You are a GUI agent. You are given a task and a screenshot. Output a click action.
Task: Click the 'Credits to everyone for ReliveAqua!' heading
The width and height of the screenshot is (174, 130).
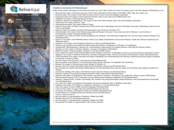70,8
